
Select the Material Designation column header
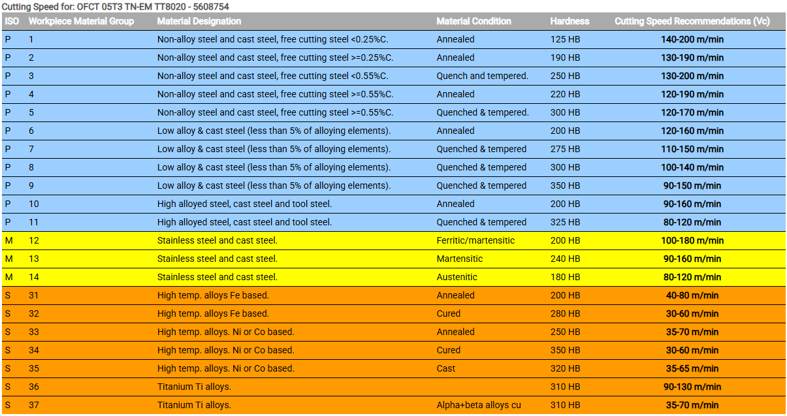199,21
